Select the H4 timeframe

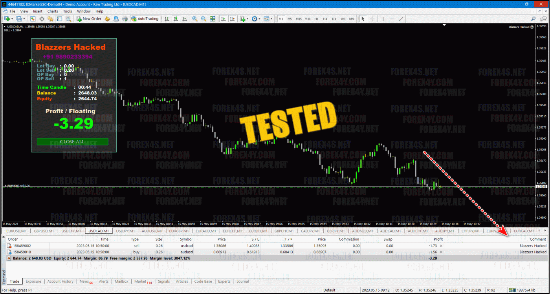[325, 19]
